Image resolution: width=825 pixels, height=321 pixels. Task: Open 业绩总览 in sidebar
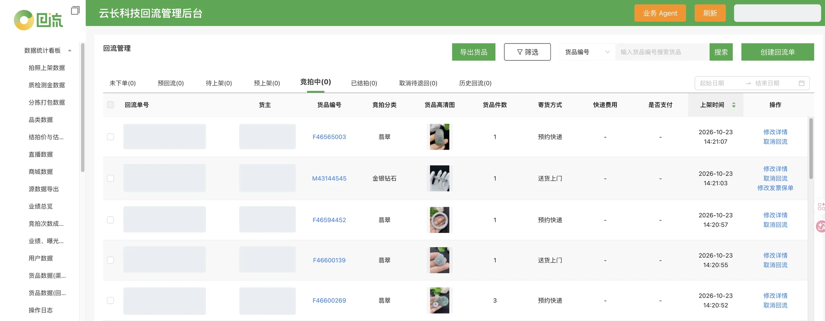coord(40,206)
